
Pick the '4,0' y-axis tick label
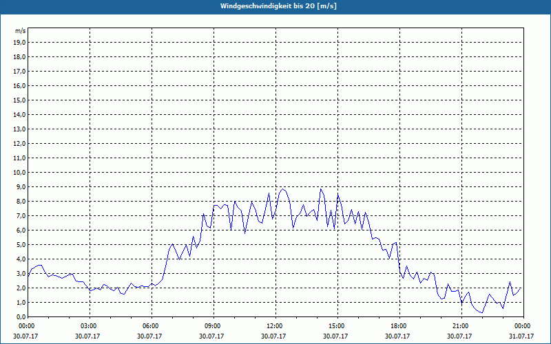(x=21, y=259)
